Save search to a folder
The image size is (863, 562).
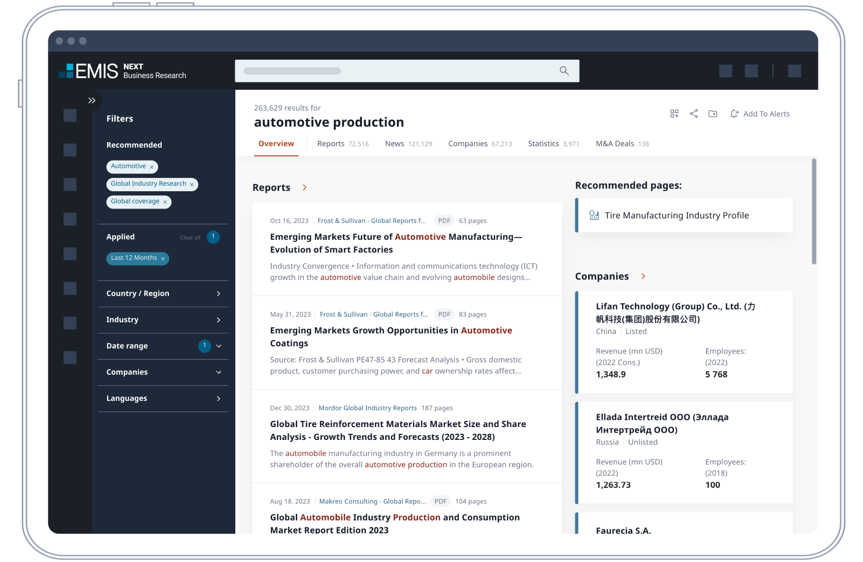click(712, 113)
